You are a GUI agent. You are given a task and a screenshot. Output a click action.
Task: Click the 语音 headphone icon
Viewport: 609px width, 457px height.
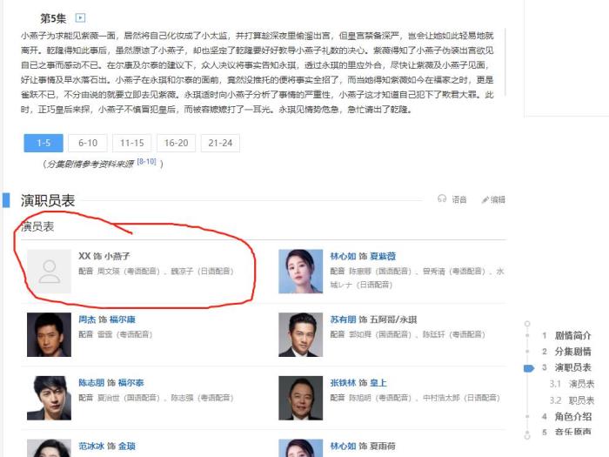(442, 199)
